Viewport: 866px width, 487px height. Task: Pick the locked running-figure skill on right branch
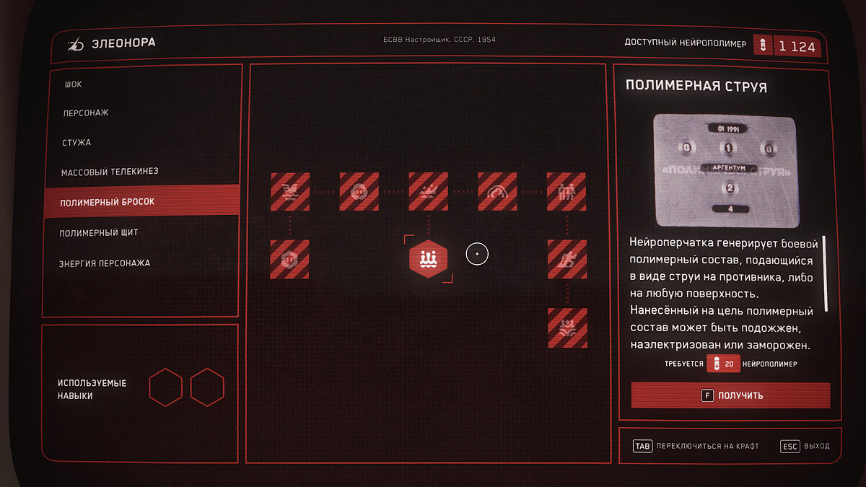[567, 259]
